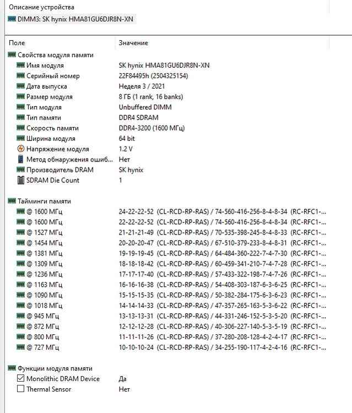This screenshot has height=413, width=352.
Task: Click the icon beside Производитель DRAM
Action: tap(20, 170)
